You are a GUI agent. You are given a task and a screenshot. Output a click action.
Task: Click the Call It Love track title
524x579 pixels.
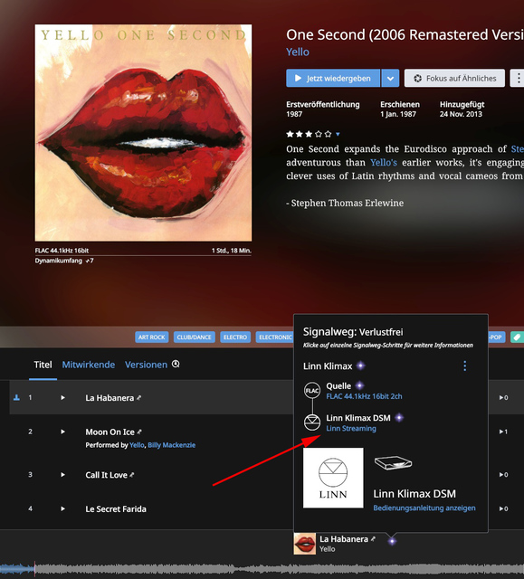pyautogui.click(x=107, y=475)
